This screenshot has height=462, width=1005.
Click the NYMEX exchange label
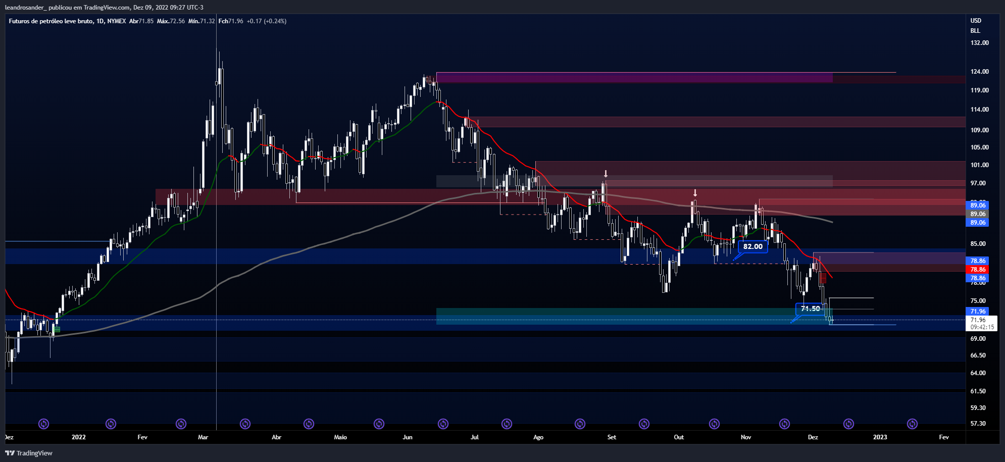(117, 21)
